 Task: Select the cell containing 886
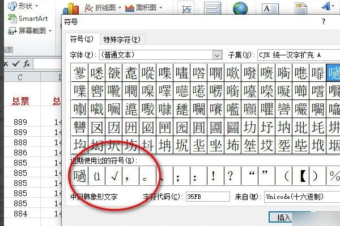(20, 153)
